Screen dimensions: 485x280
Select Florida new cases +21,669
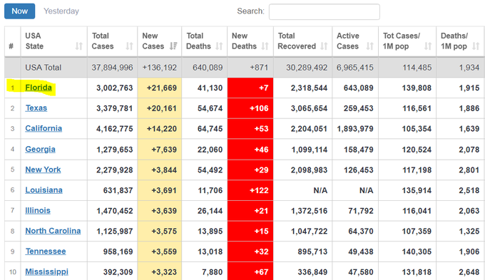tap(162, 88)
